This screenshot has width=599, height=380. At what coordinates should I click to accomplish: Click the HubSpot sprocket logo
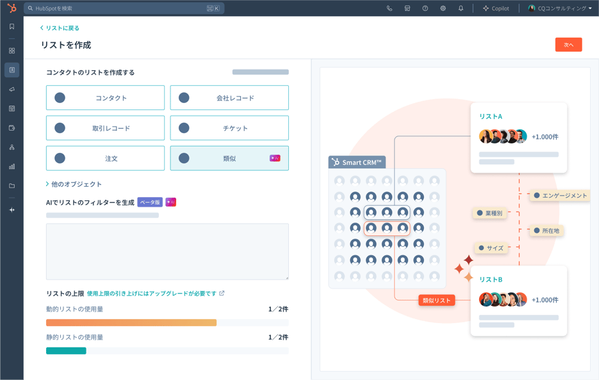[12, 8]
